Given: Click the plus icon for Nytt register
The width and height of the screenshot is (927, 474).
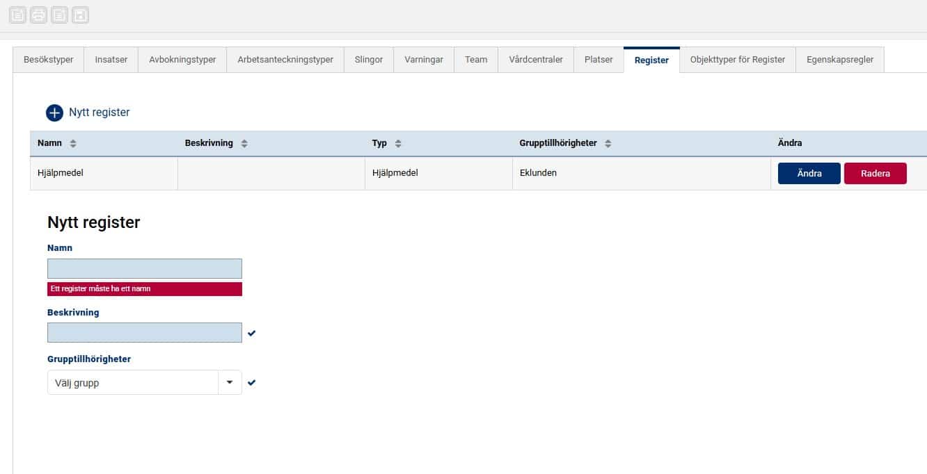Looking at the screenshot, I should 54,113.
